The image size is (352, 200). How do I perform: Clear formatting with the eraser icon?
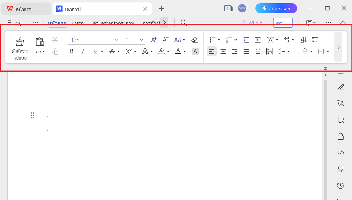coord(194,40)
